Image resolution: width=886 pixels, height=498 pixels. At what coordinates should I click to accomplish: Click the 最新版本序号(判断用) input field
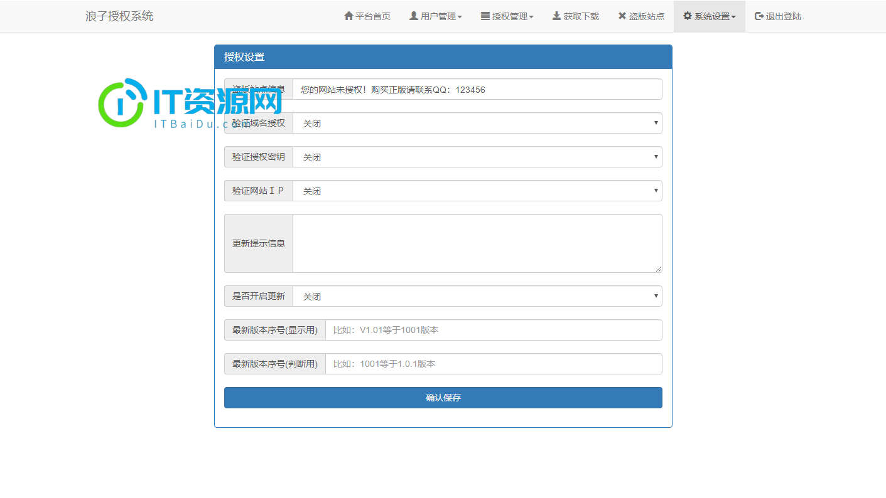tap(494, 364)
